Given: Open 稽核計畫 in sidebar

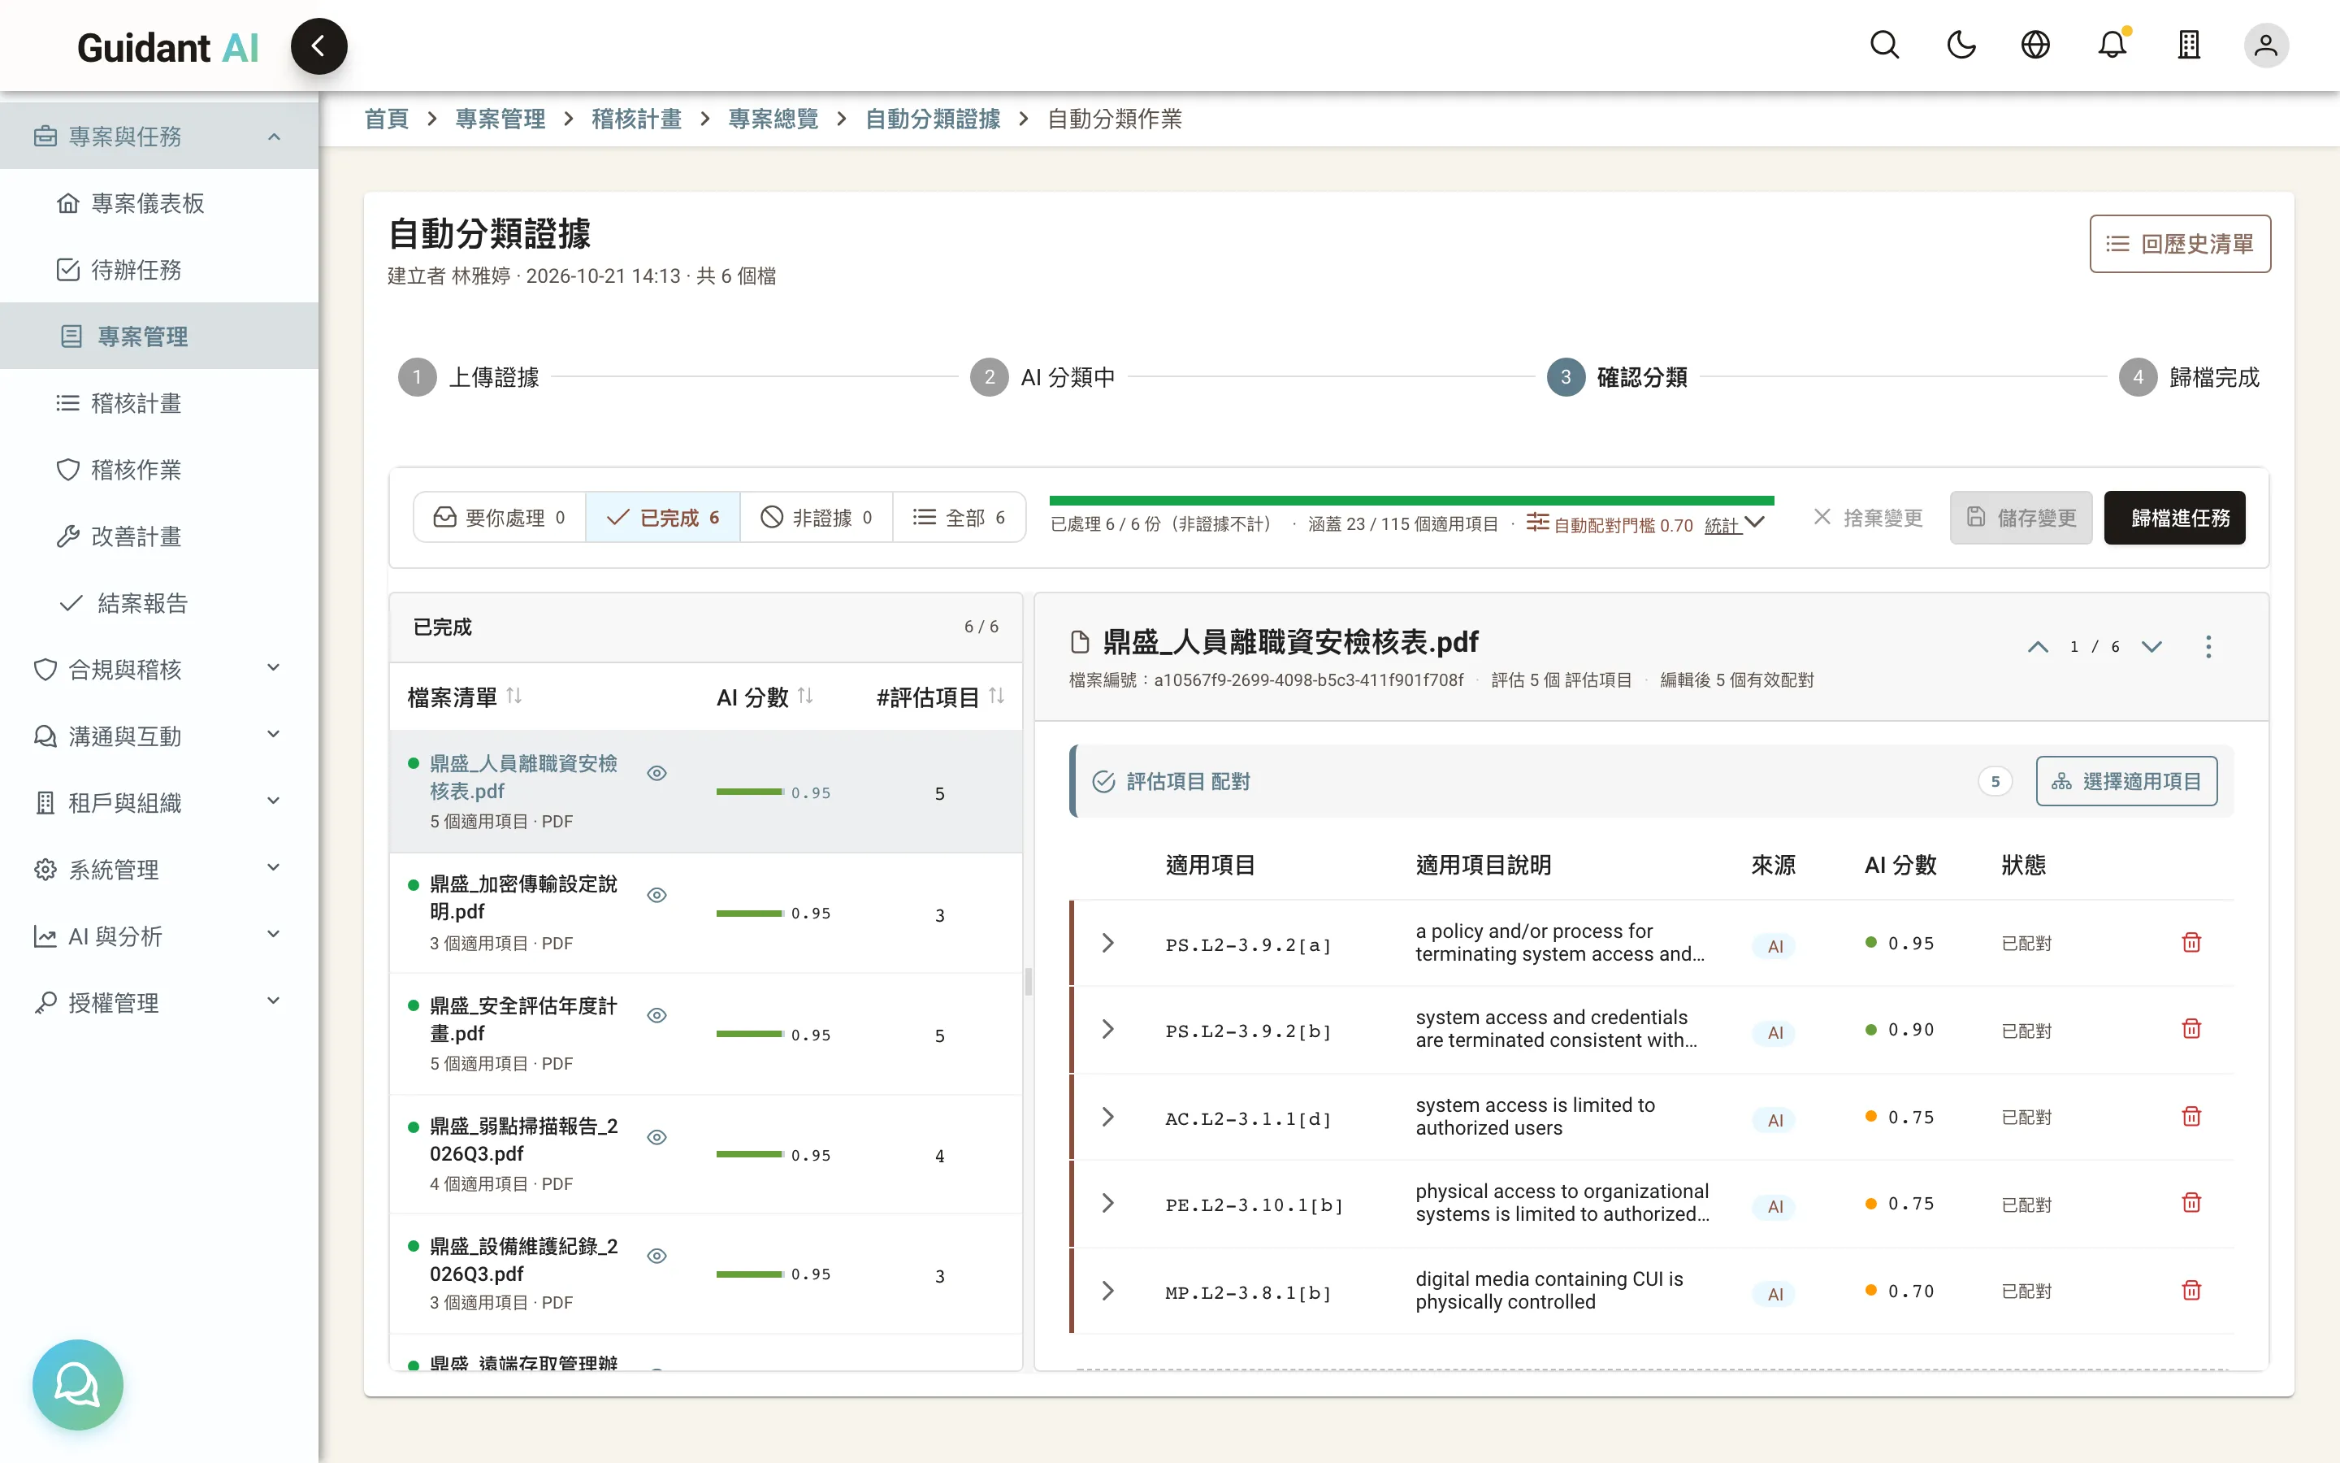Looking at the screenshot, I should point(158,402).
